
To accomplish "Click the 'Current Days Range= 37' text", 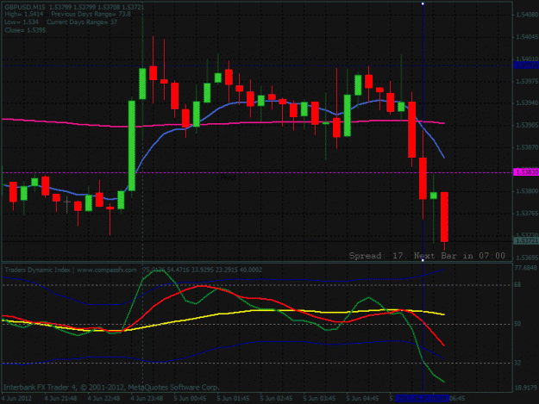I will [x=82, y=22].
